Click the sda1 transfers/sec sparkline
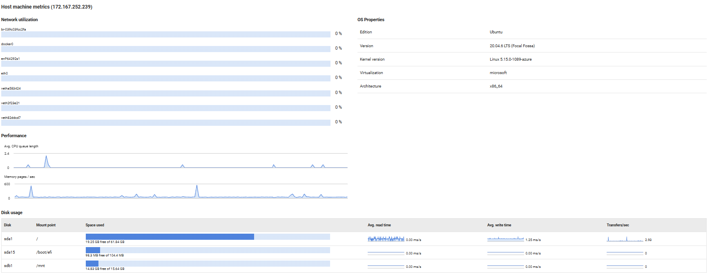 625,239
